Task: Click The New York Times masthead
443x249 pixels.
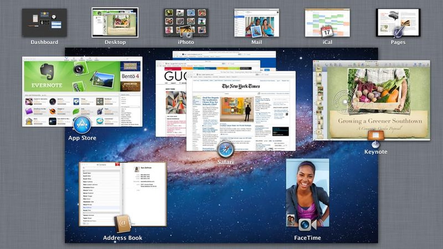Action: (241, 86)
